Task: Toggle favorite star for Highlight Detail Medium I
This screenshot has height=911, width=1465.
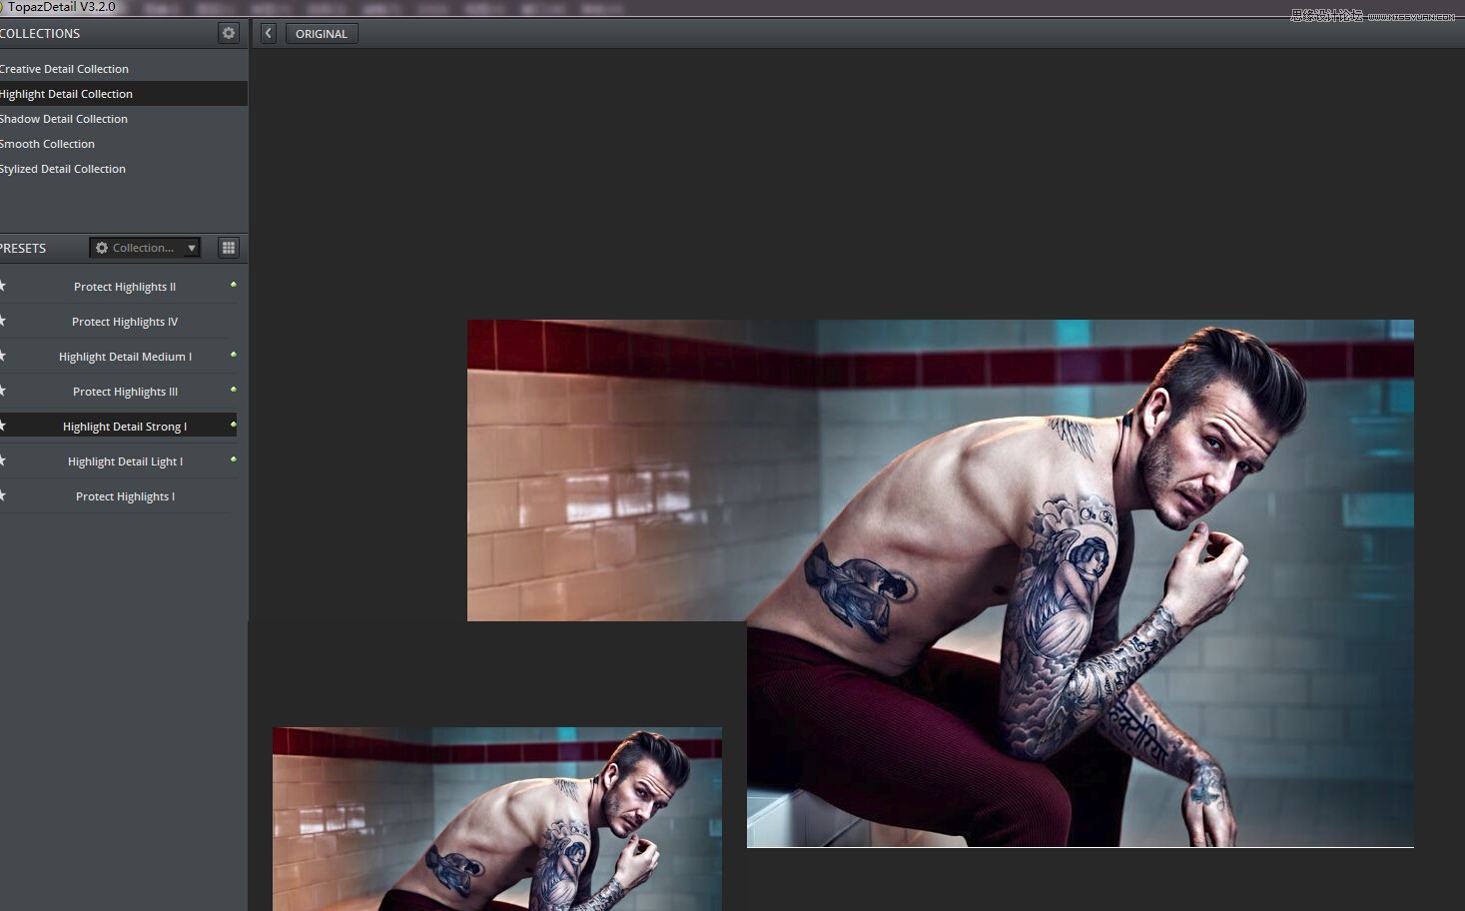Action: 3,356
